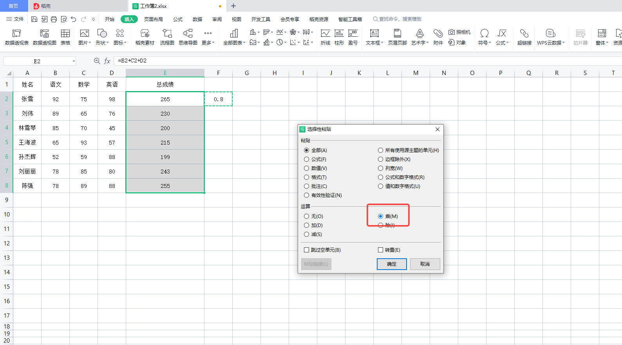Image resolution: width=622 pixels, height=345 pixels.
Task: Expand the name box dropdown arrow
Action: click(74, 61)
